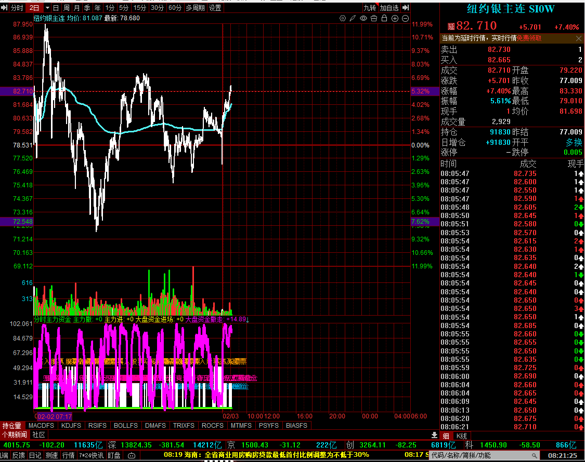The image size is (585, 462).
Task: Open chart settings gear icon
Action: click(343, 18)
